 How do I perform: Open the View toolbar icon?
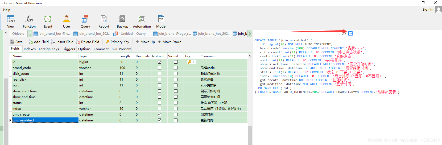coord(11,21)
